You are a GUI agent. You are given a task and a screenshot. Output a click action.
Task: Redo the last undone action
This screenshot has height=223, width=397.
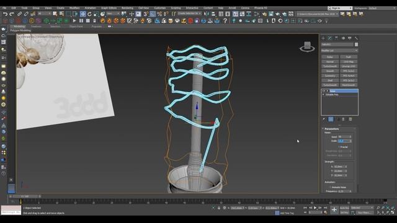12,14
